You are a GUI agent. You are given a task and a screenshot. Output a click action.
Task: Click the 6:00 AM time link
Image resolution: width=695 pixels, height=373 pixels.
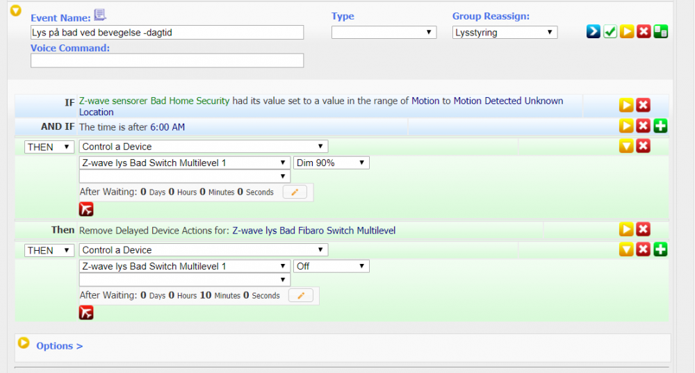[x=167, y=127]
